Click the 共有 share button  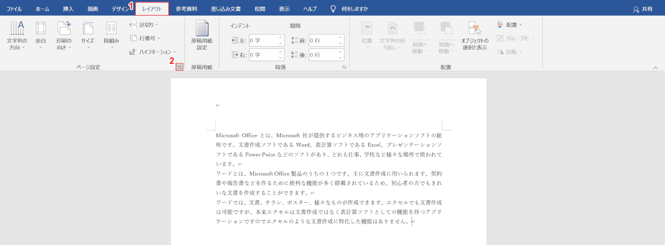643,9
